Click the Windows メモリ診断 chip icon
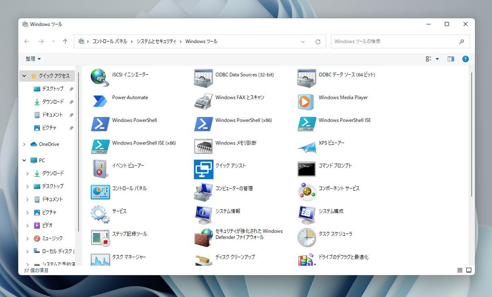 [x=203, y=146]
